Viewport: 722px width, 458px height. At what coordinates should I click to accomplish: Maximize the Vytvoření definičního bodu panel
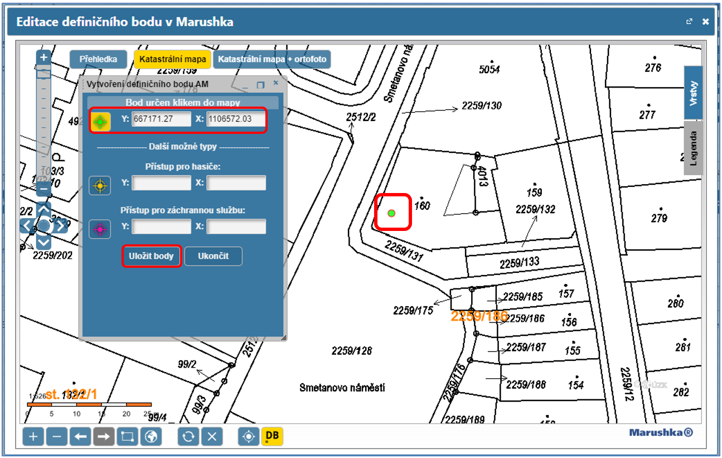[x=260, y=85]
